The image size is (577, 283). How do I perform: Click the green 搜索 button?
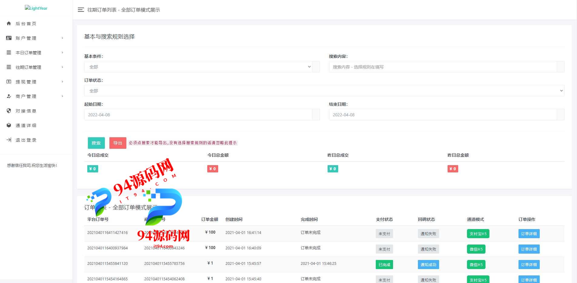point(96,143)
